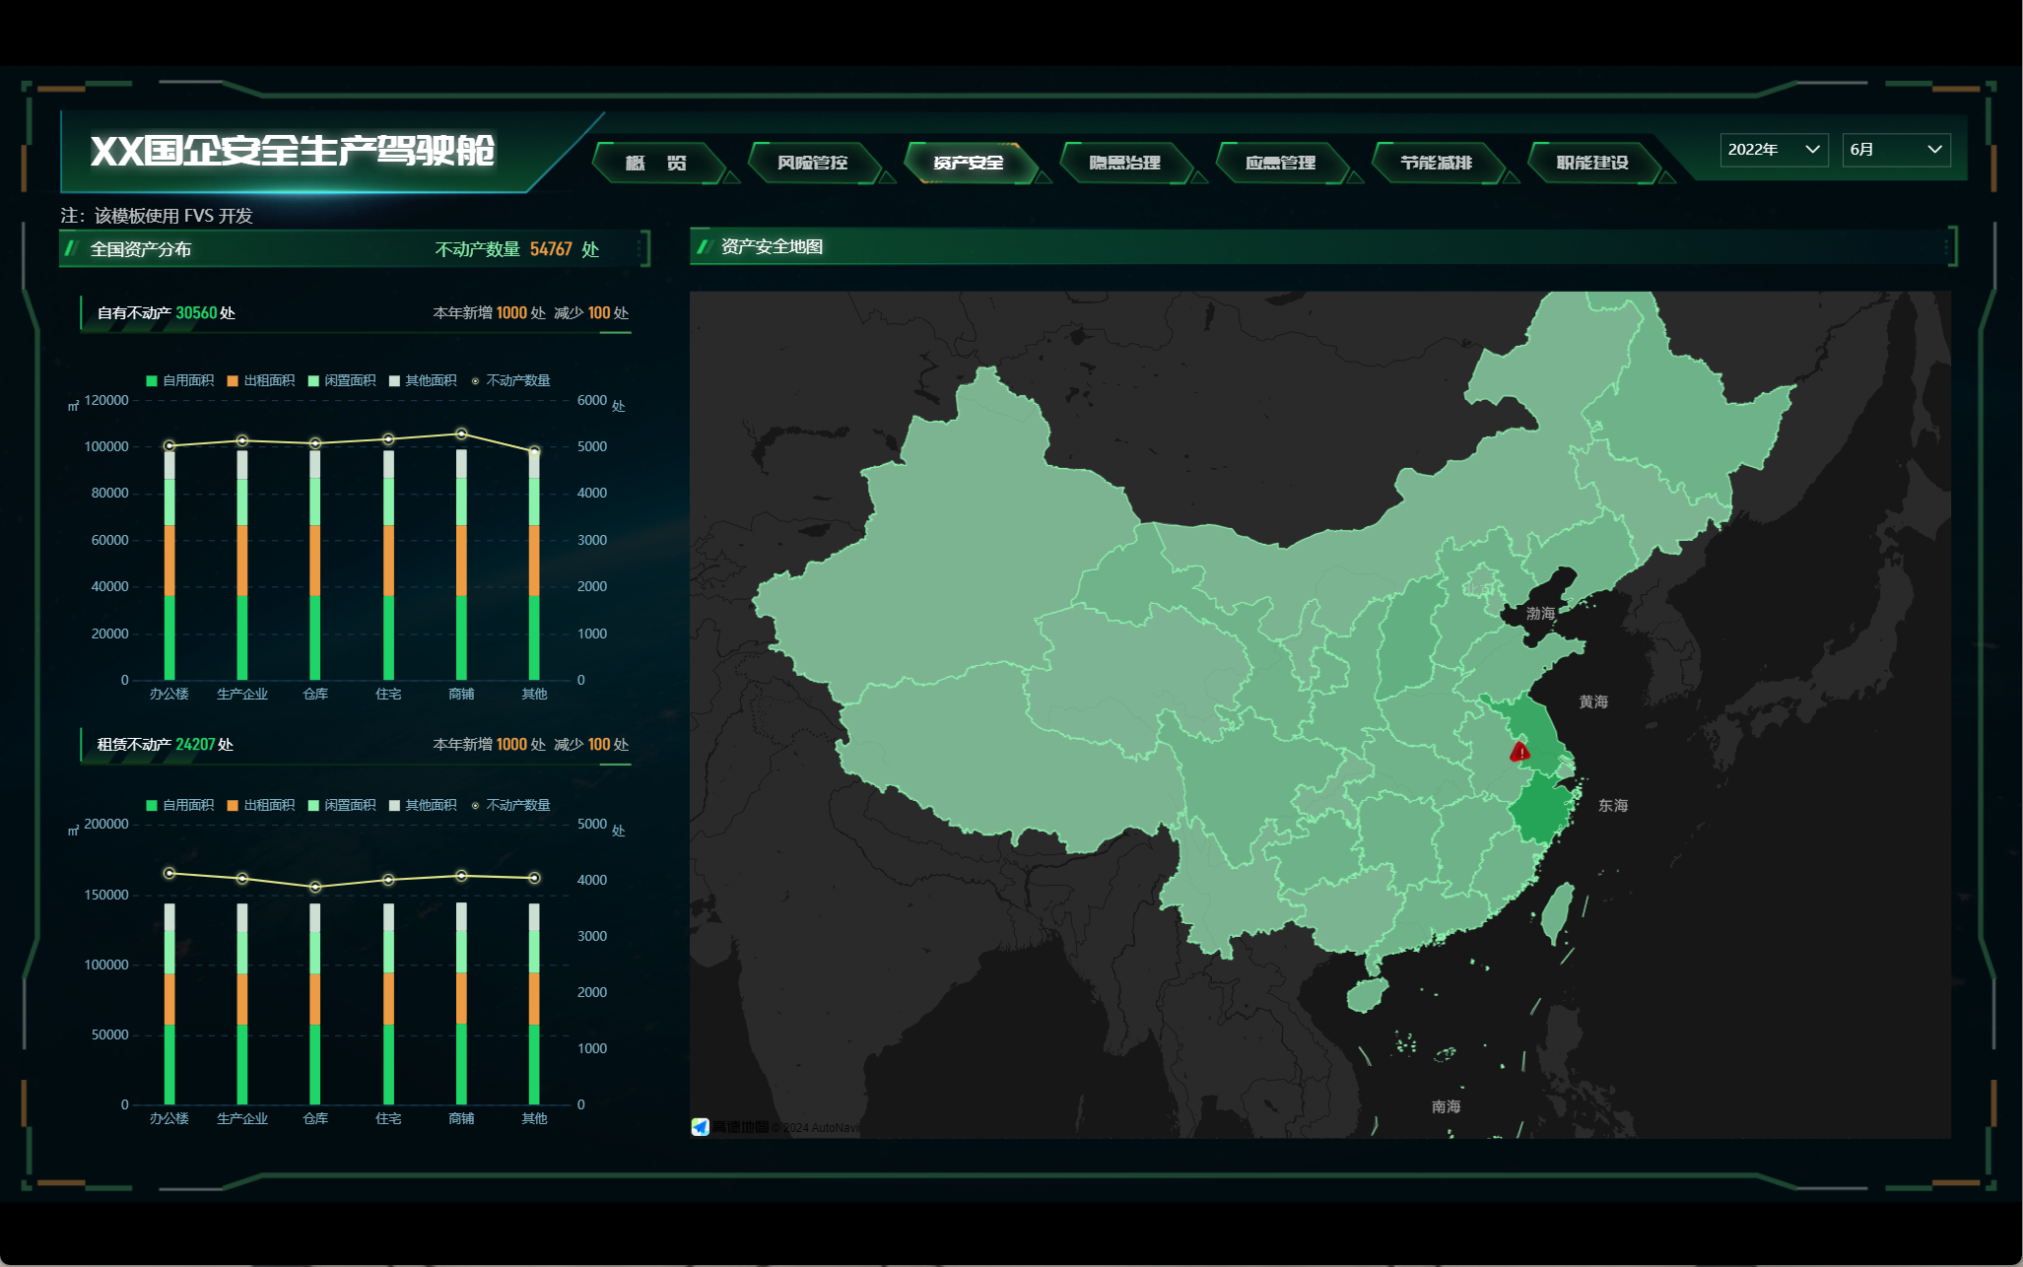Click the 不动产数量 circle marker above 办公楼 in the 自有不动产 chart
2023x1267 pixels.
pyautogui.click(x=169, y=445)
